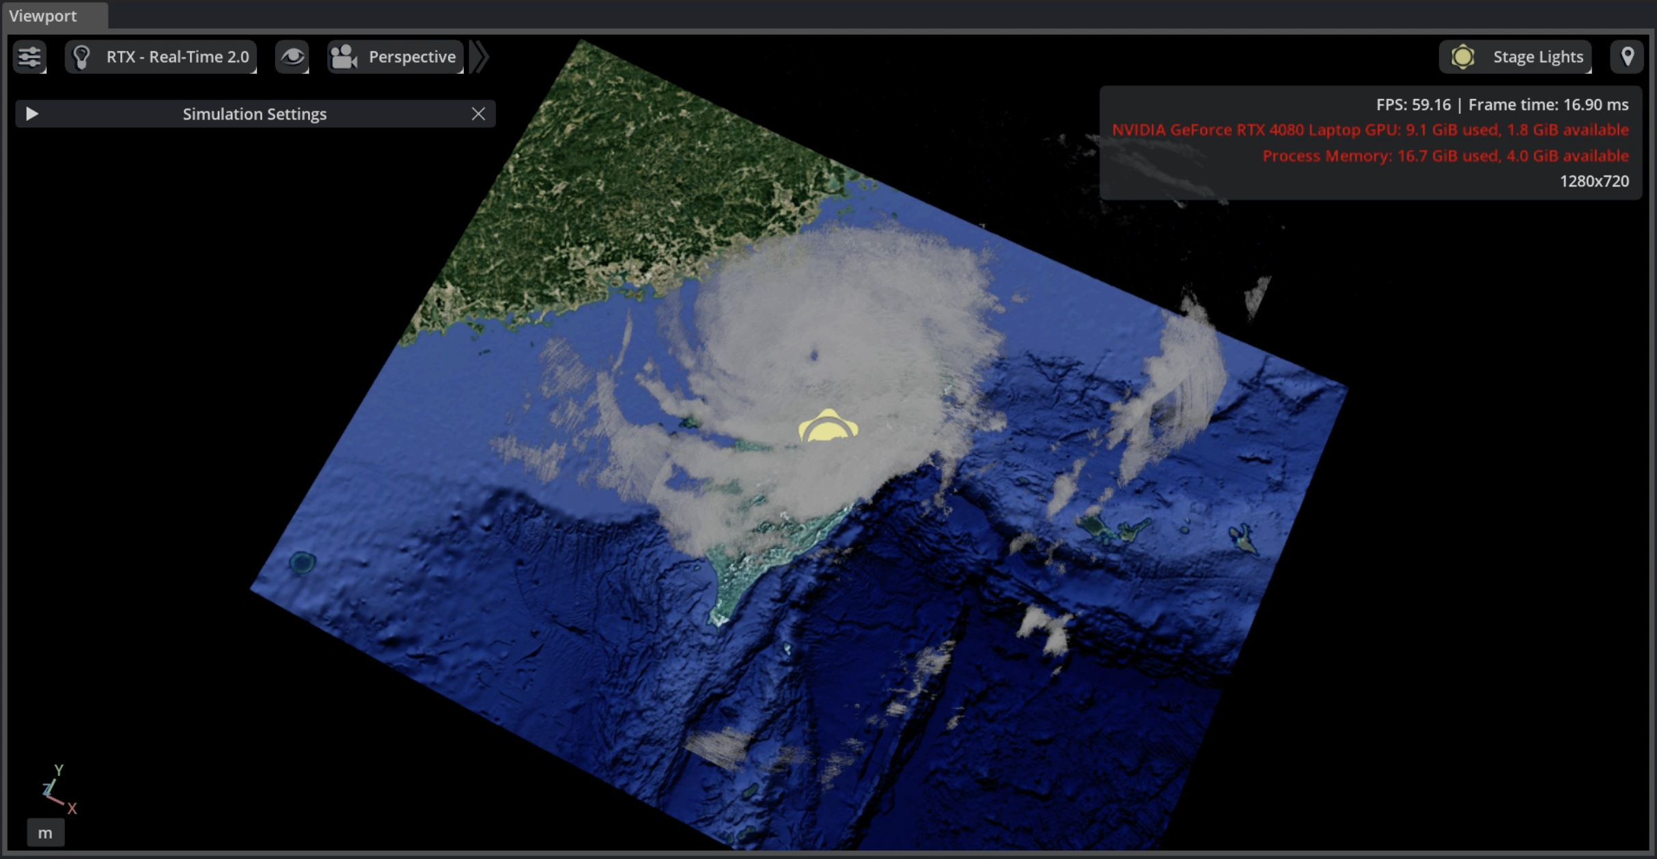Click the lightbulb renderer icon

click(x=82, y=57)
